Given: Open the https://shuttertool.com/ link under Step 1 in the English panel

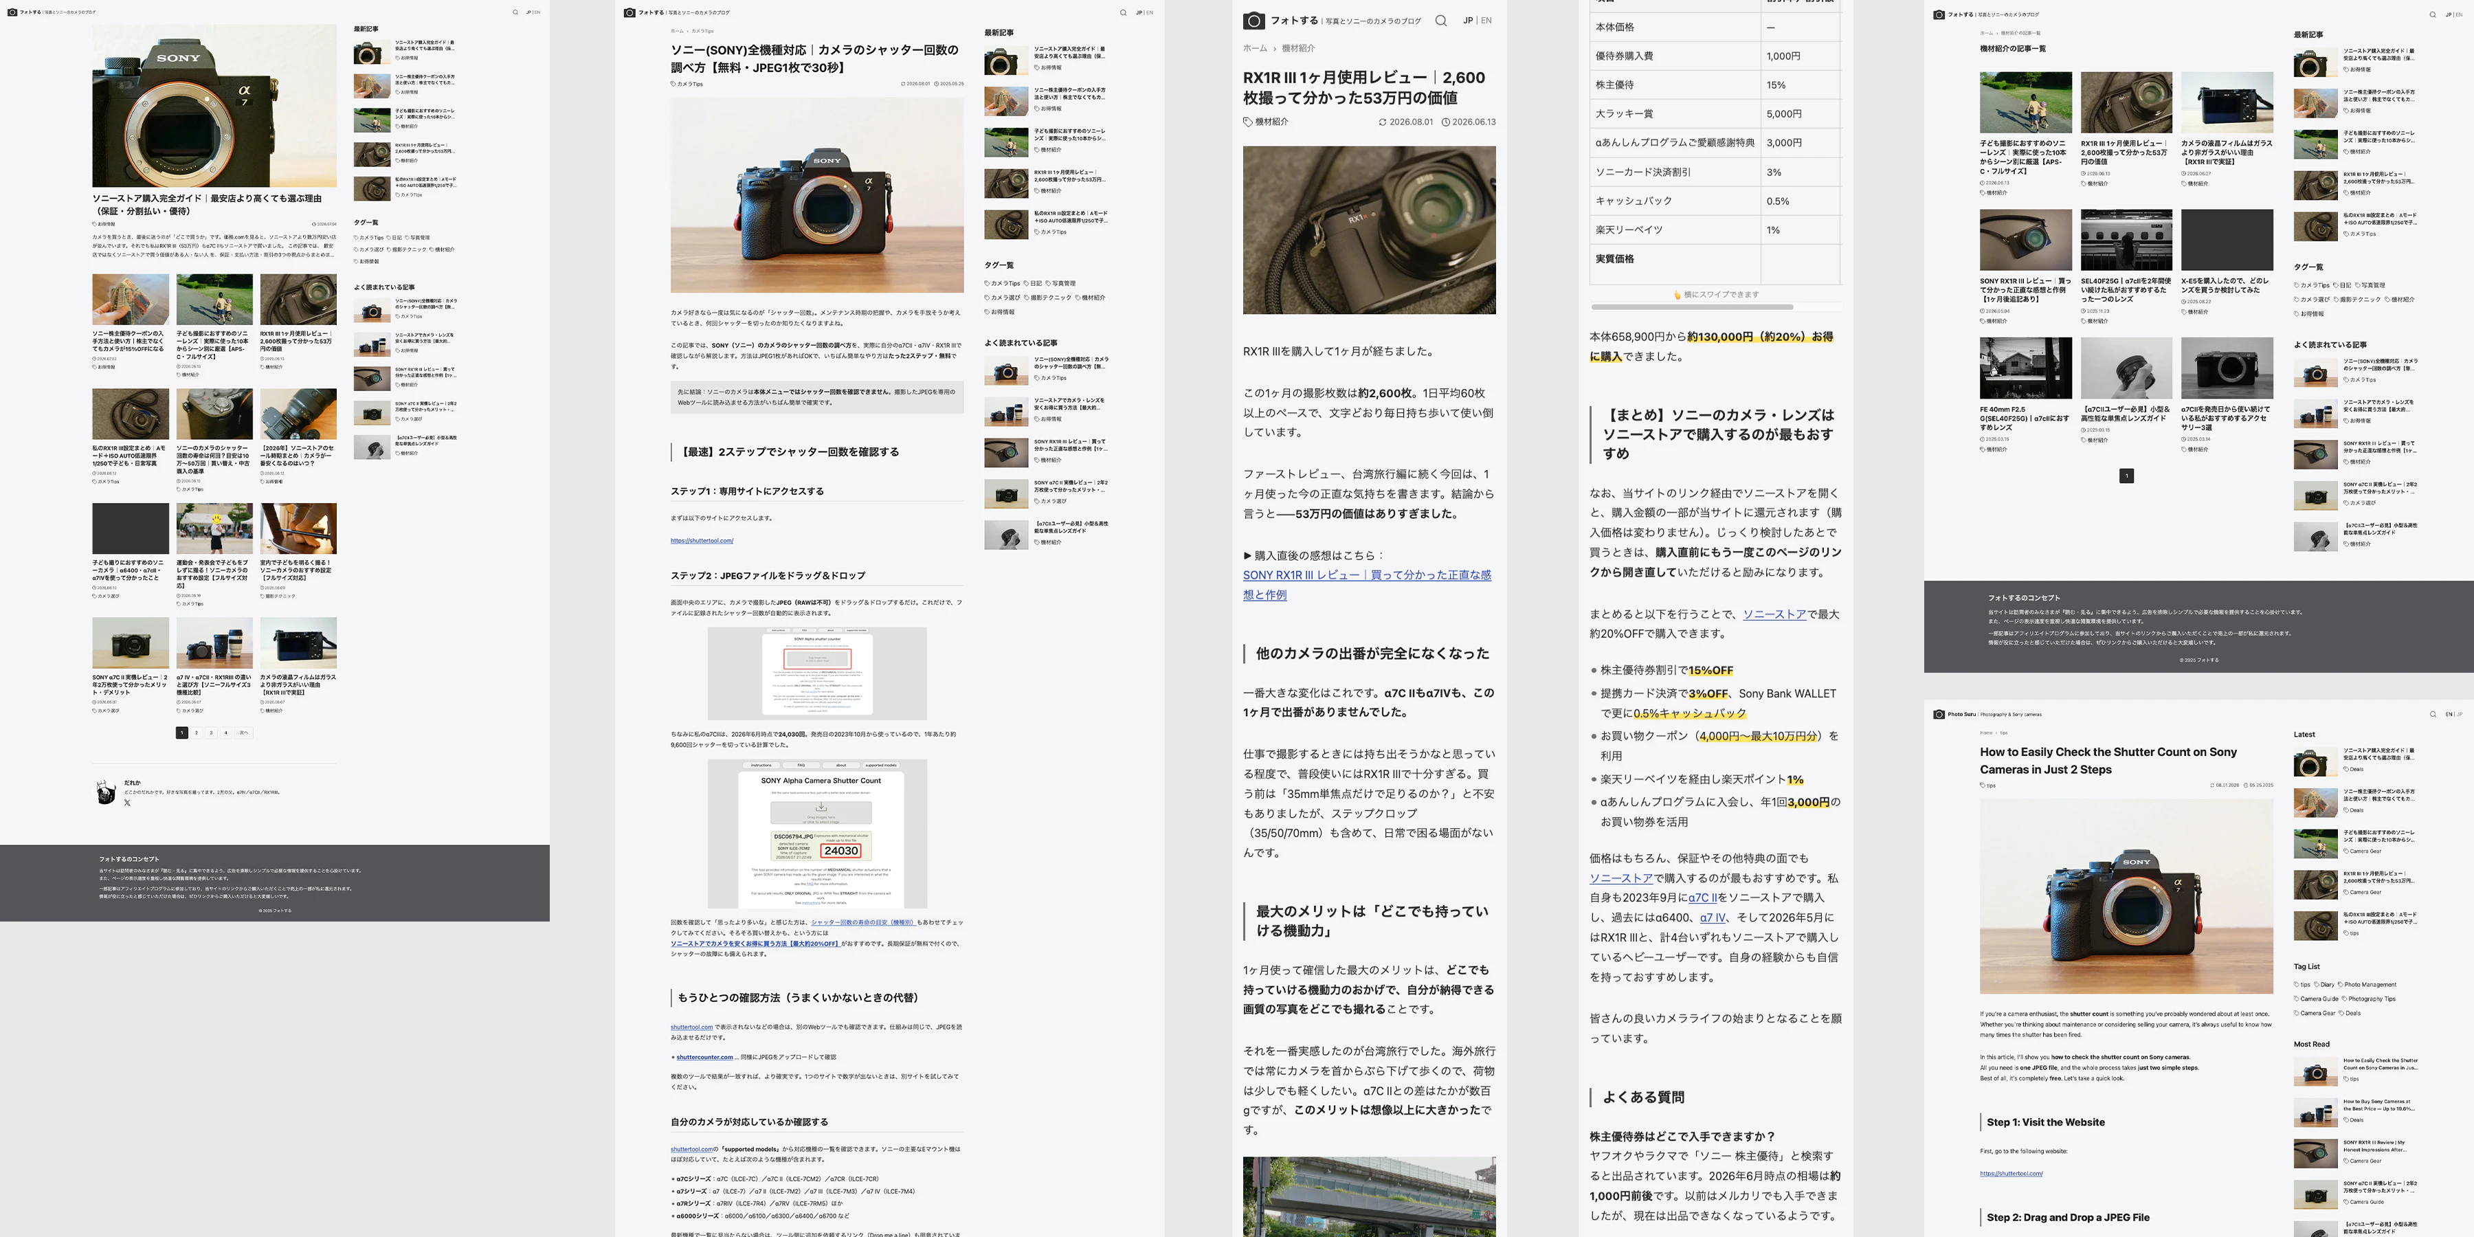Looking at the screenshot, I should point(2011,1174).
